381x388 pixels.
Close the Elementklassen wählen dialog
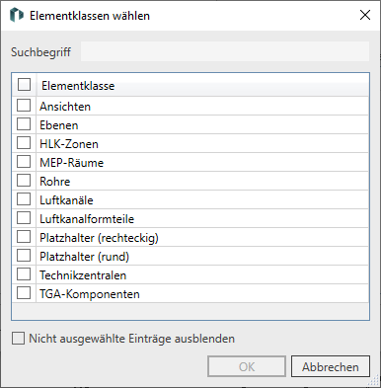(365, 15)
